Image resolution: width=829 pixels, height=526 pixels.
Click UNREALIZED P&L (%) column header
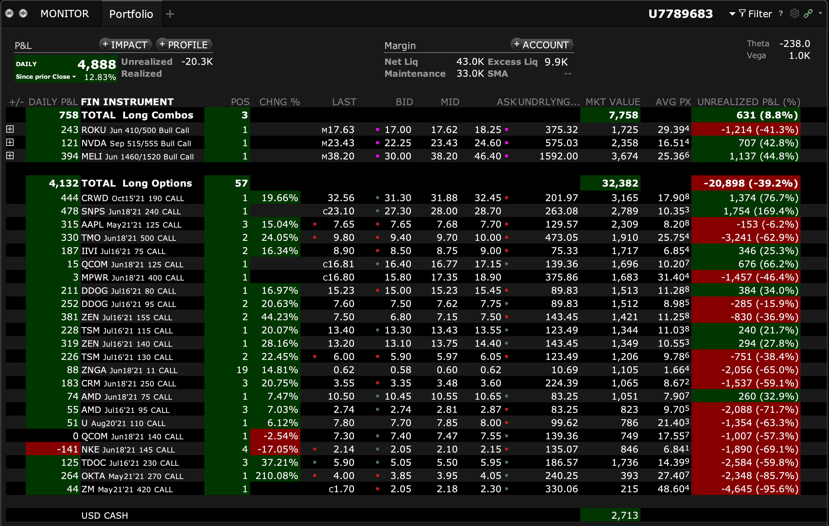[x=748, y=102]
